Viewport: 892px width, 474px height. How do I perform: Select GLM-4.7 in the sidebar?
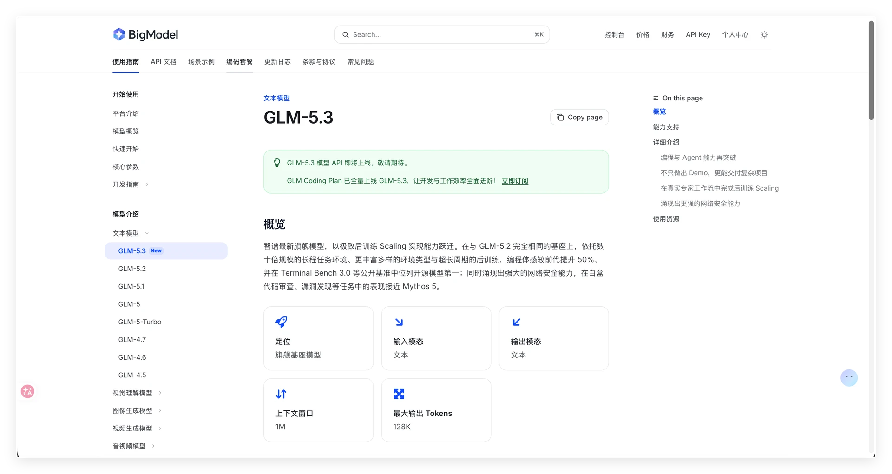132,340
